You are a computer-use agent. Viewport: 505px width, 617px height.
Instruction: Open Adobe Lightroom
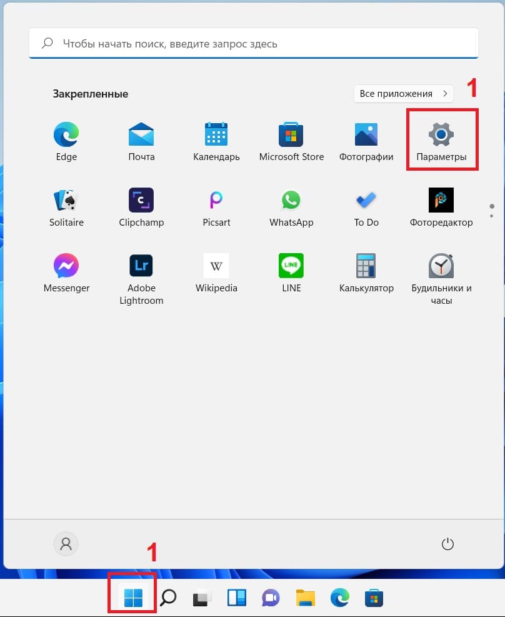click(x=141, y=279)
